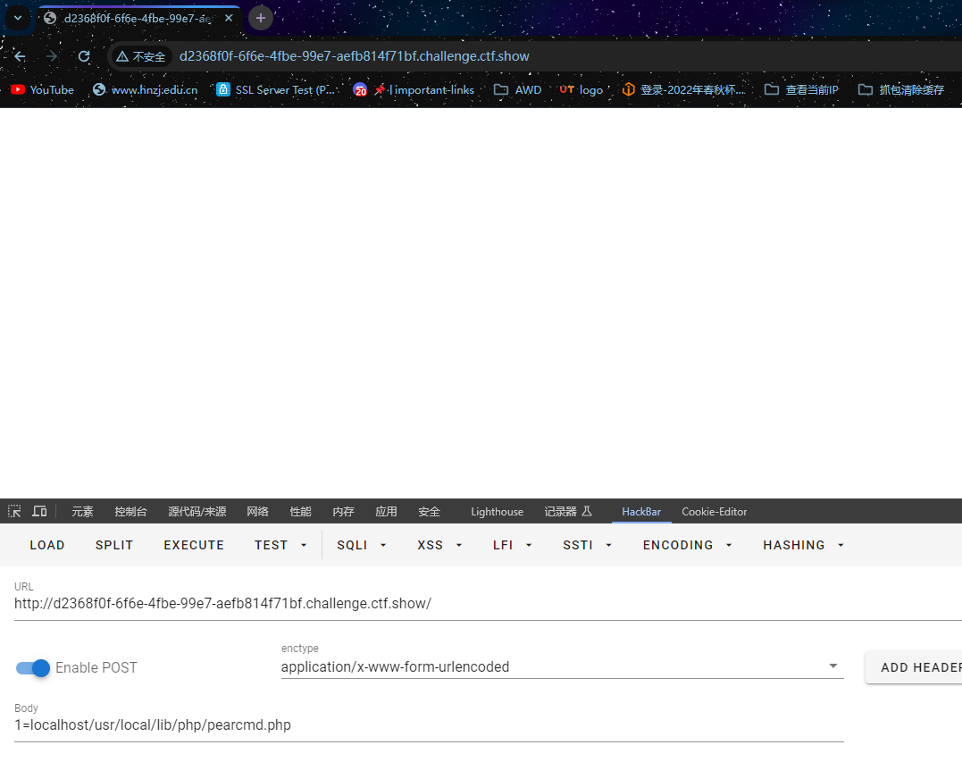This screenshot has width=962, height=762.
Task: Open the 登录-2022年春秋杯 bookmark
Action: coord(684,89)
